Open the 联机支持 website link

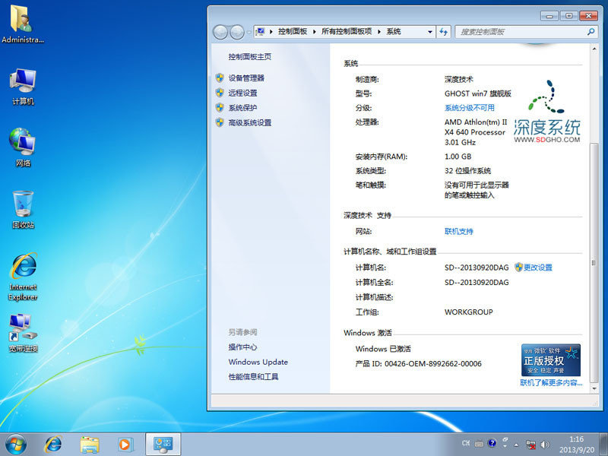tap(458, 232)
